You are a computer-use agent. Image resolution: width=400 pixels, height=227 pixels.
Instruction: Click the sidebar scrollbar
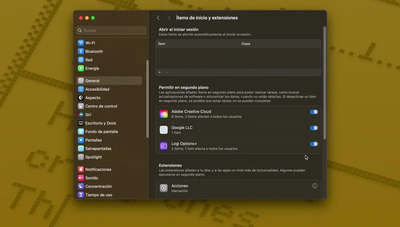147,99
